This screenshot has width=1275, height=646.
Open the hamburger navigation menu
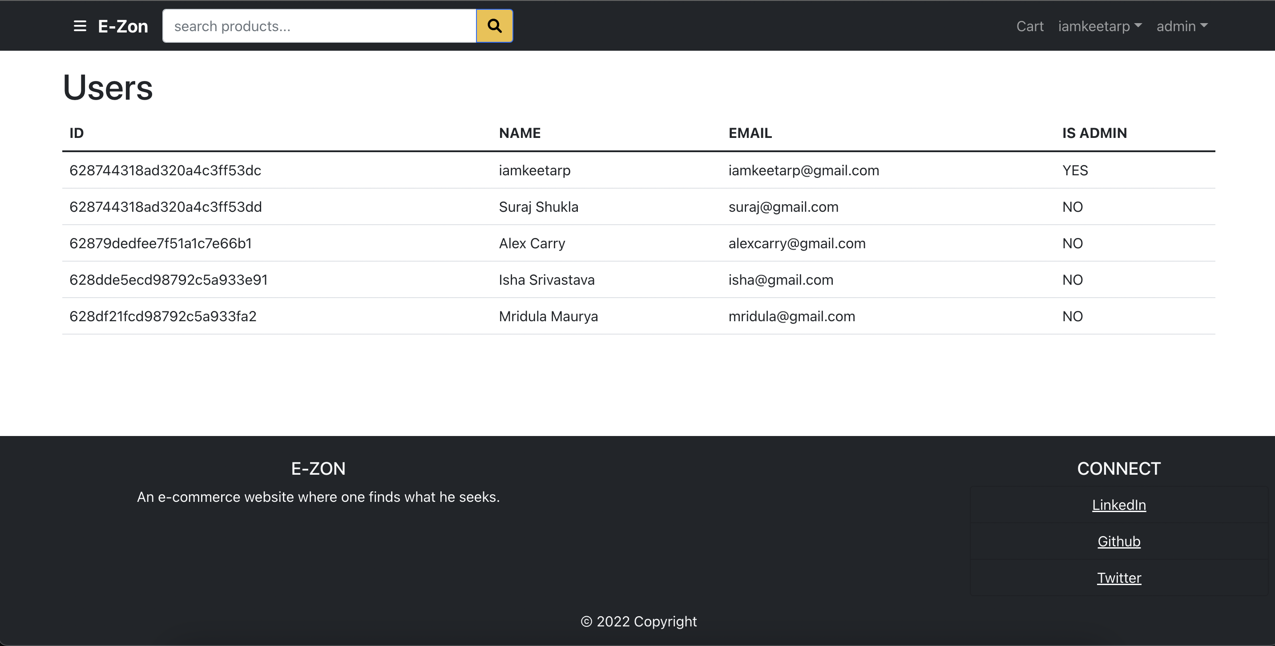[x=79, y=26]
